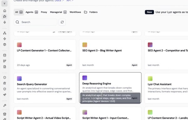This screenshot has width=188, height=120.
Task: Open the agents chat-bot icon in sidebar
Action: pyautogui.click(x=5, y=17)
